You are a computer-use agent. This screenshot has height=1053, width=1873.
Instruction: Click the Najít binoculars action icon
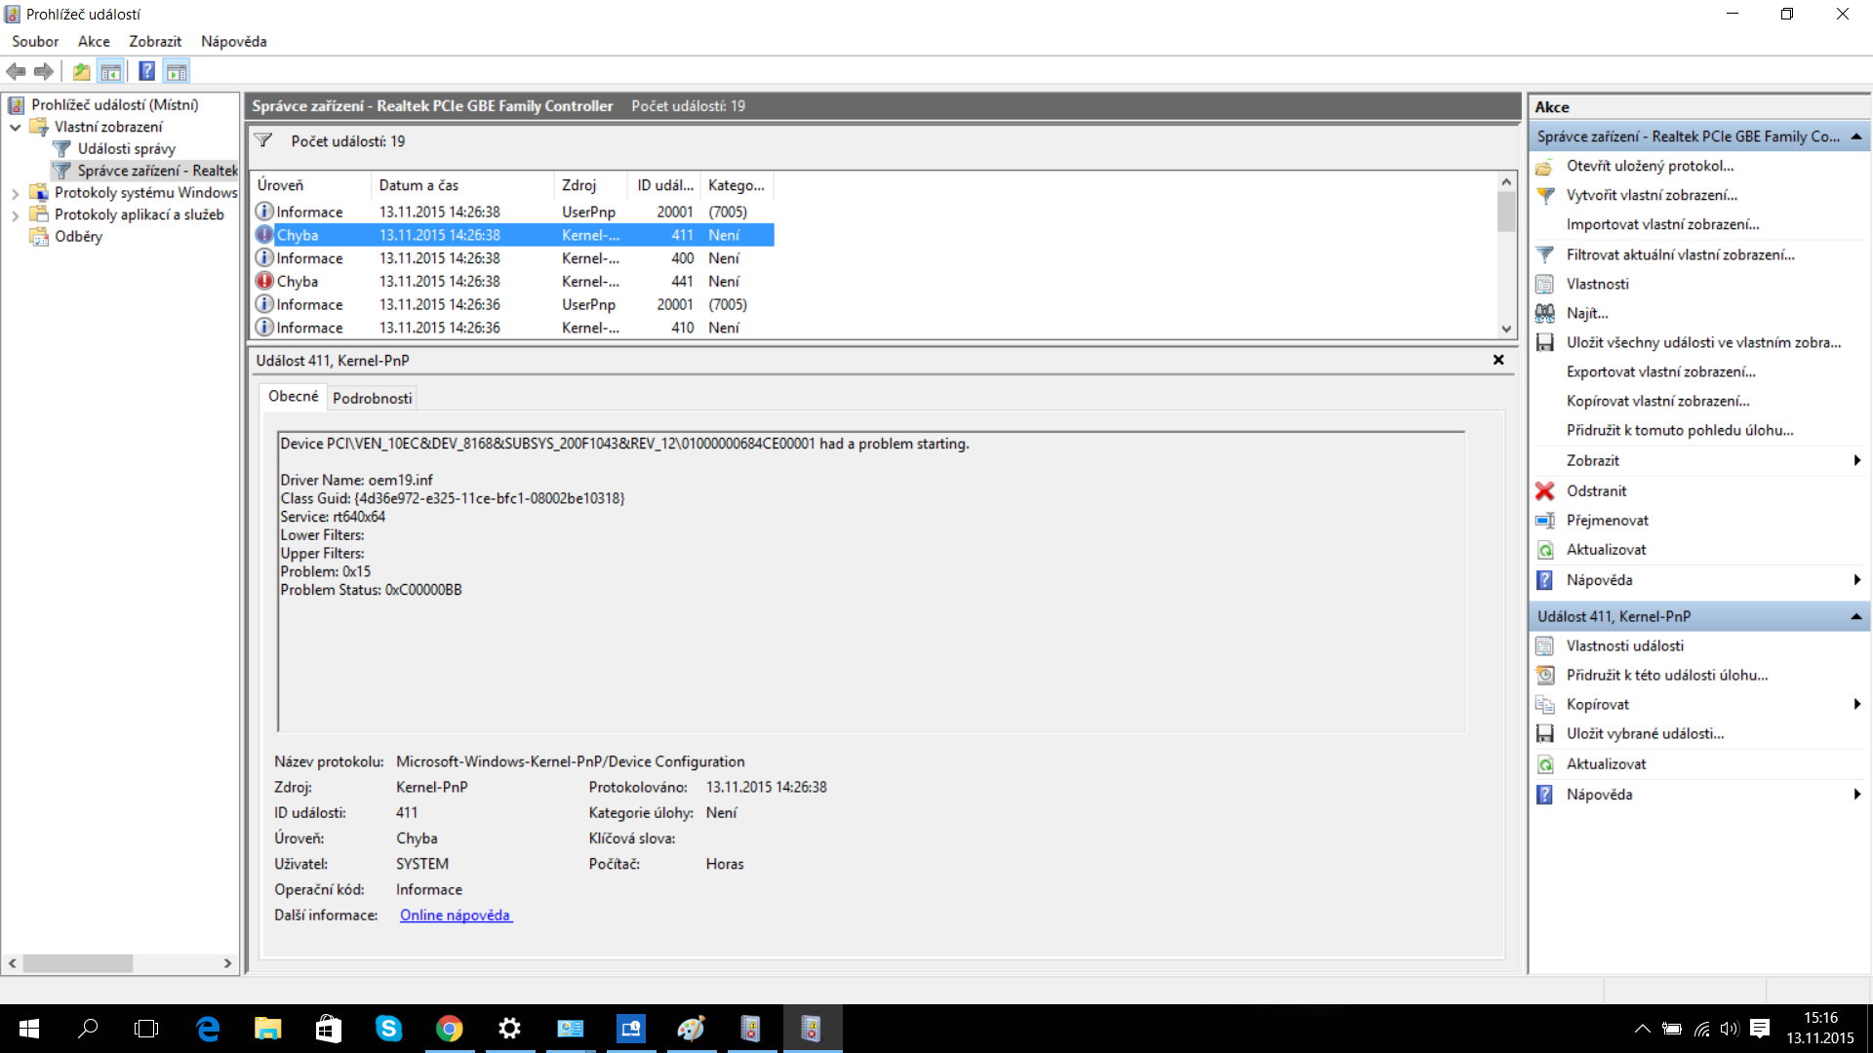click(x=1544, y=313)
